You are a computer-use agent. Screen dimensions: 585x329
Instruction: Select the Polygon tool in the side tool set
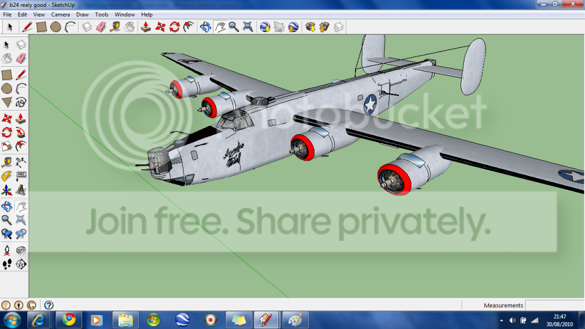(x=7, y=102)
